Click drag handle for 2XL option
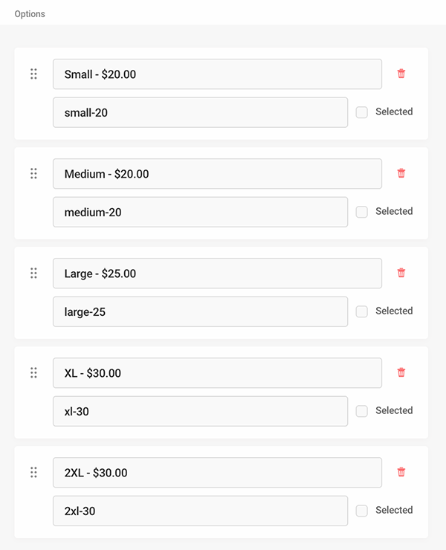Viewport: 446px width, 550px height. pos(33,473)
